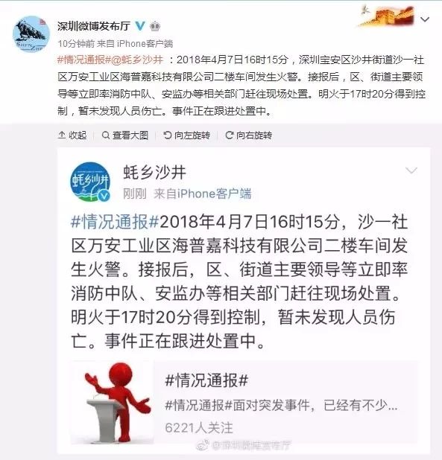The image size is (442, 460).
Task: Rotate image right with 向右旋转
Action: coord(248,135)
